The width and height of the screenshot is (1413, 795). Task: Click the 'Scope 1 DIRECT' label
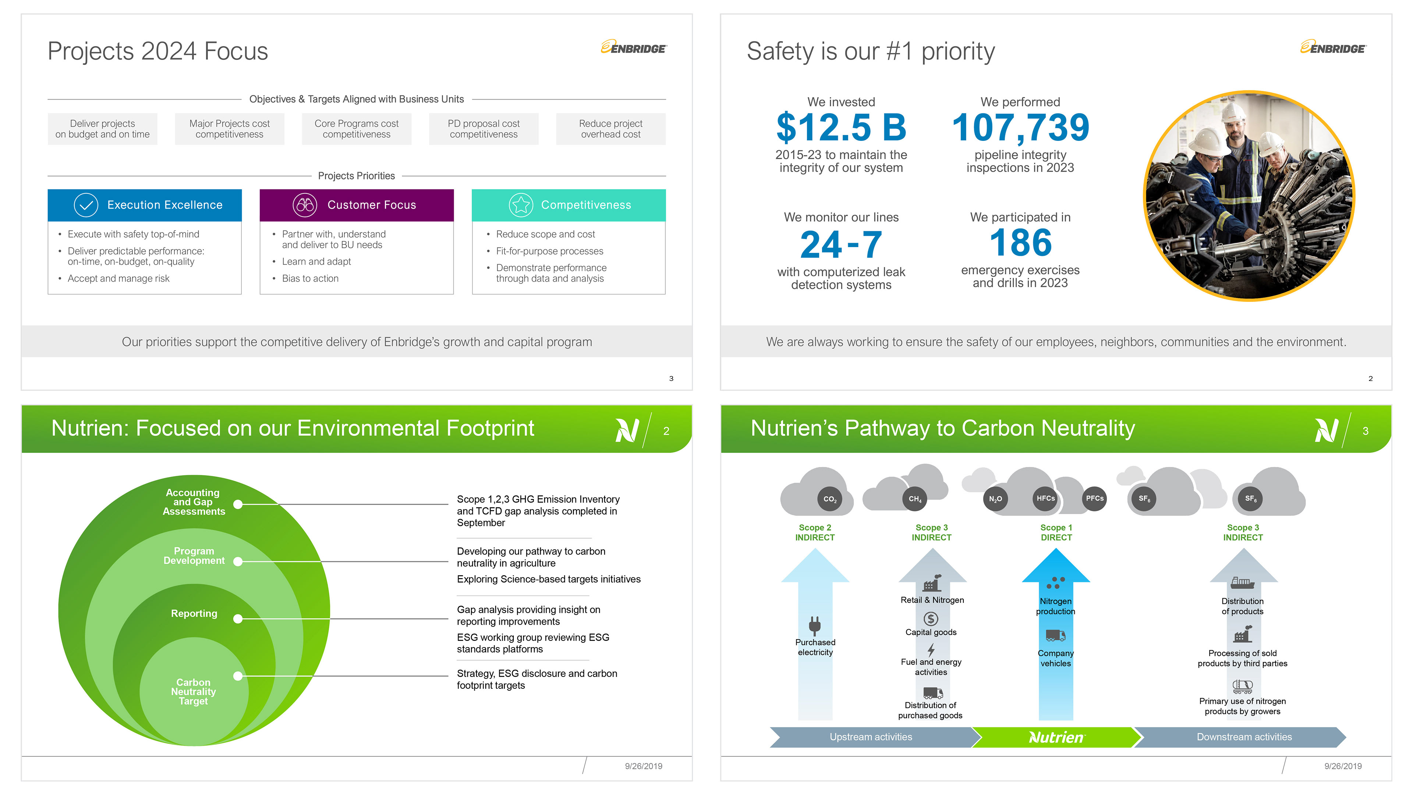click(1056, 532)
